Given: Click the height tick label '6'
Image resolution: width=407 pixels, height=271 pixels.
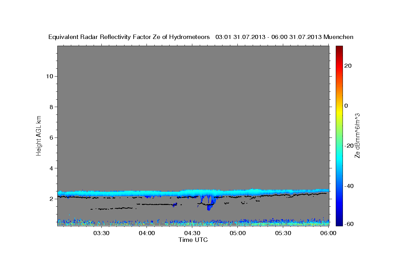Looking at the screenshot, I should [52, 138].
